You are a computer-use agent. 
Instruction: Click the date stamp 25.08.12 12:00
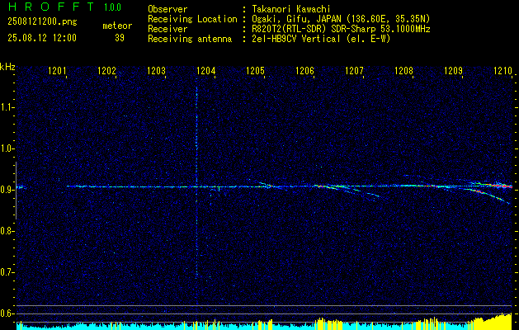[42, 38]
